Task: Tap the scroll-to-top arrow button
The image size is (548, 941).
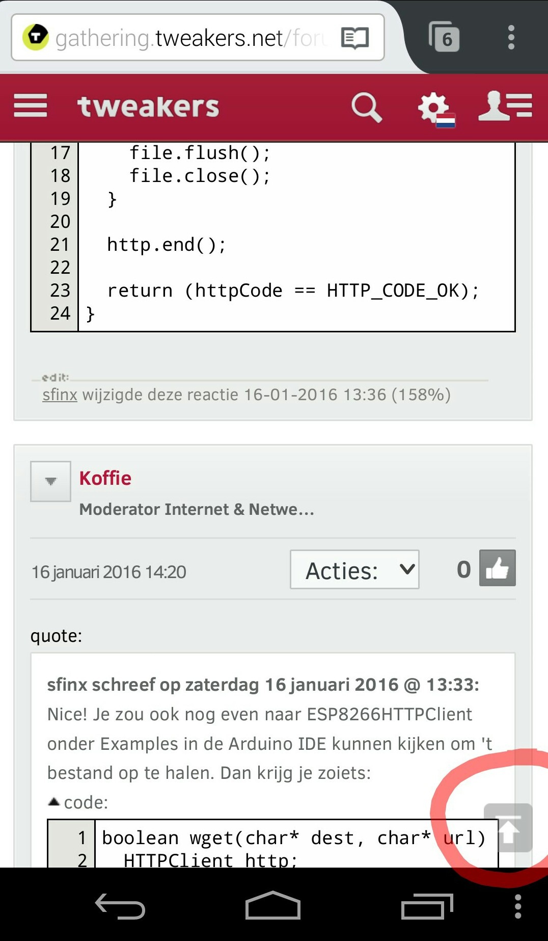Action: point(508,828)
